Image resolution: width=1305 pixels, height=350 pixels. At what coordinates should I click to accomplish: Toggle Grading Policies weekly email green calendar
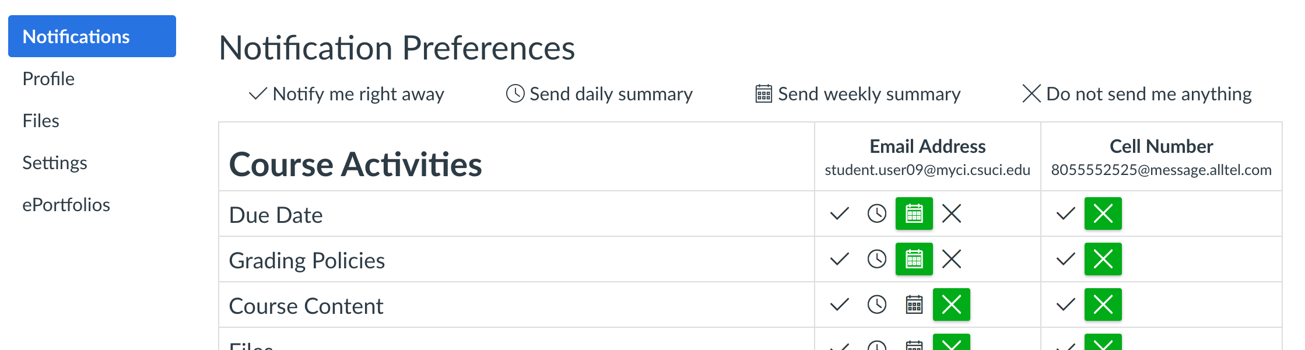click(914, 259)
